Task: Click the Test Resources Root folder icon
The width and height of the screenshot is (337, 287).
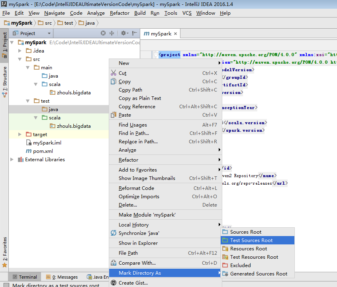Action: pos(225,257)
